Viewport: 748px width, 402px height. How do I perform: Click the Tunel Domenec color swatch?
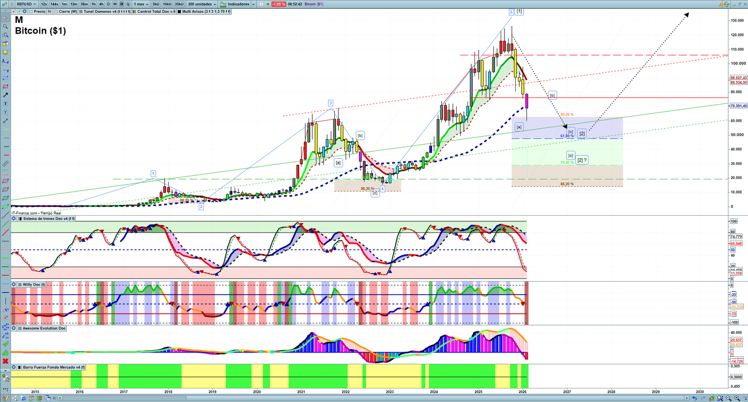click(81, 12)
